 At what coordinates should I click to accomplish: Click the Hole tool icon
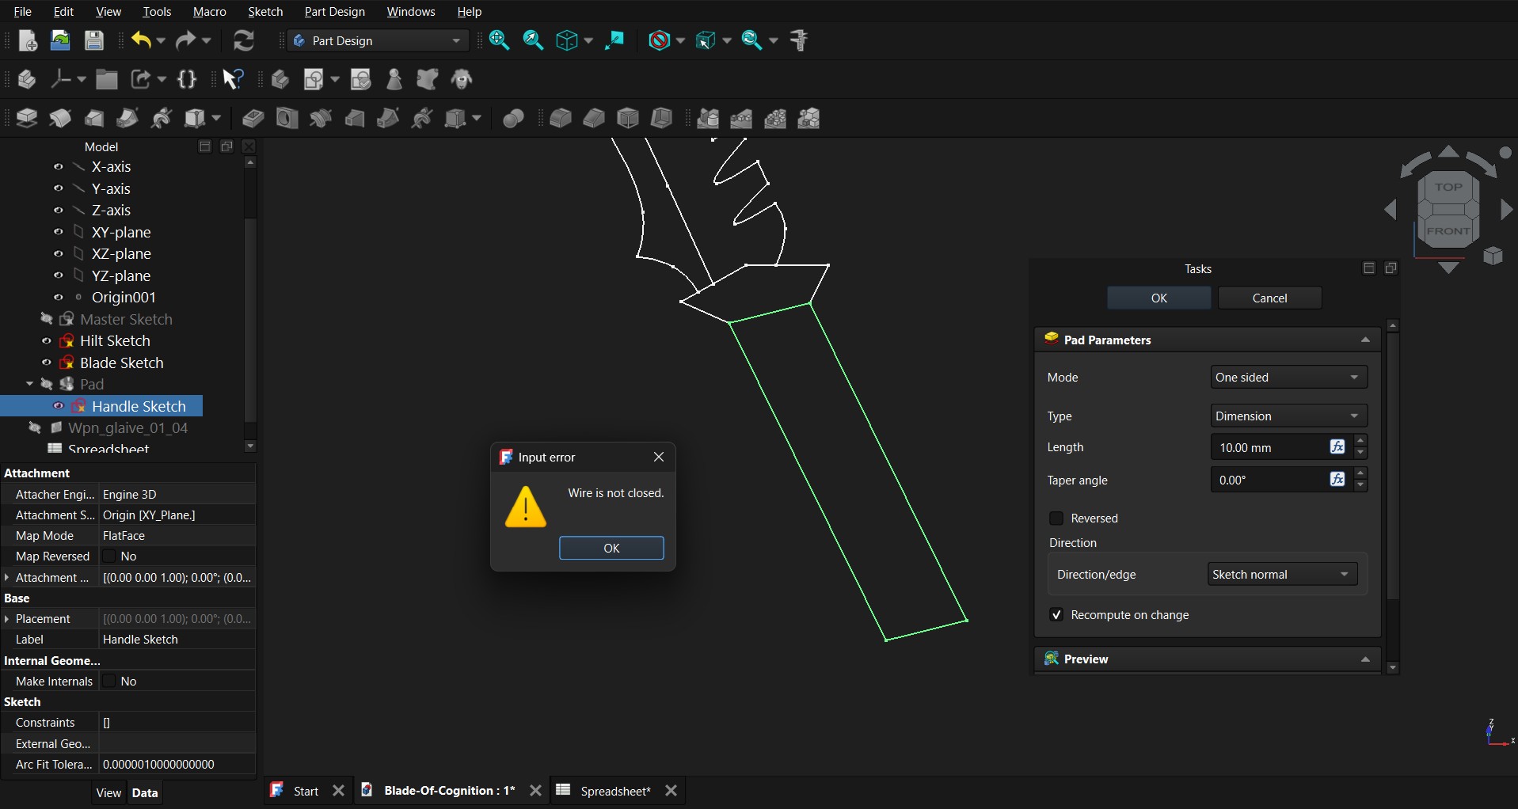[287, 119]
